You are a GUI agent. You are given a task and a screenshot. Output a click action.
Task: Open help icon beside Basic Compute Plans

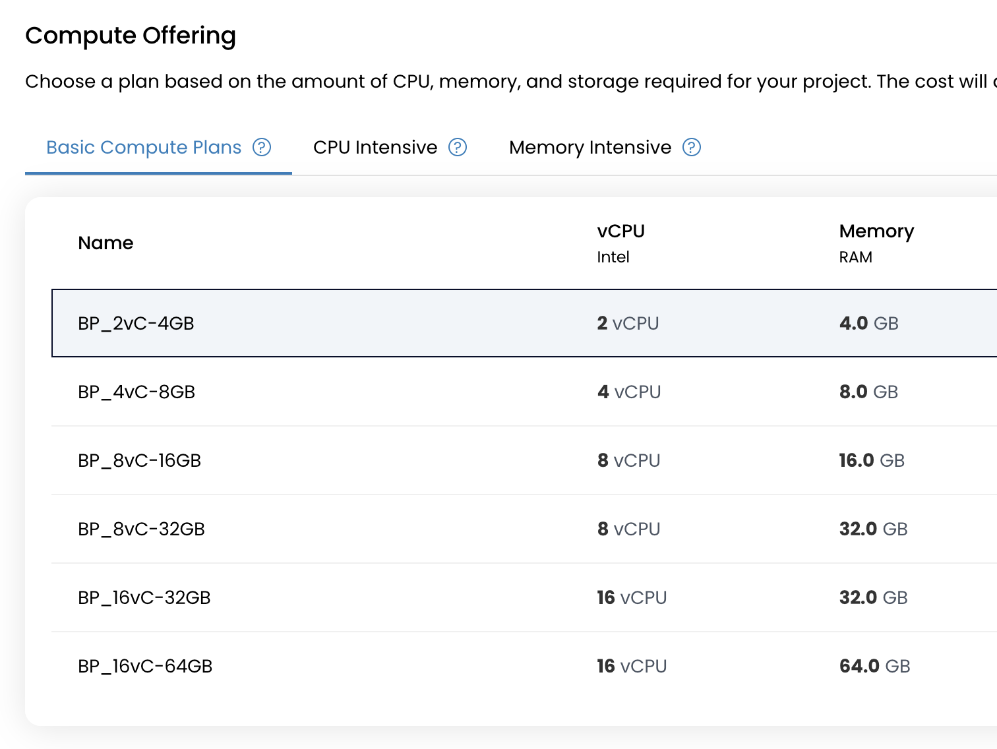click(x=262, y=147)
